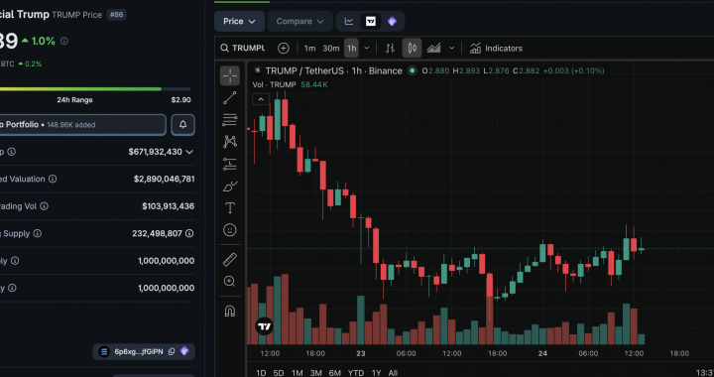Open the Compare dropdown
Viewport: 714px width, 377px height.
(x=300, y=22)
